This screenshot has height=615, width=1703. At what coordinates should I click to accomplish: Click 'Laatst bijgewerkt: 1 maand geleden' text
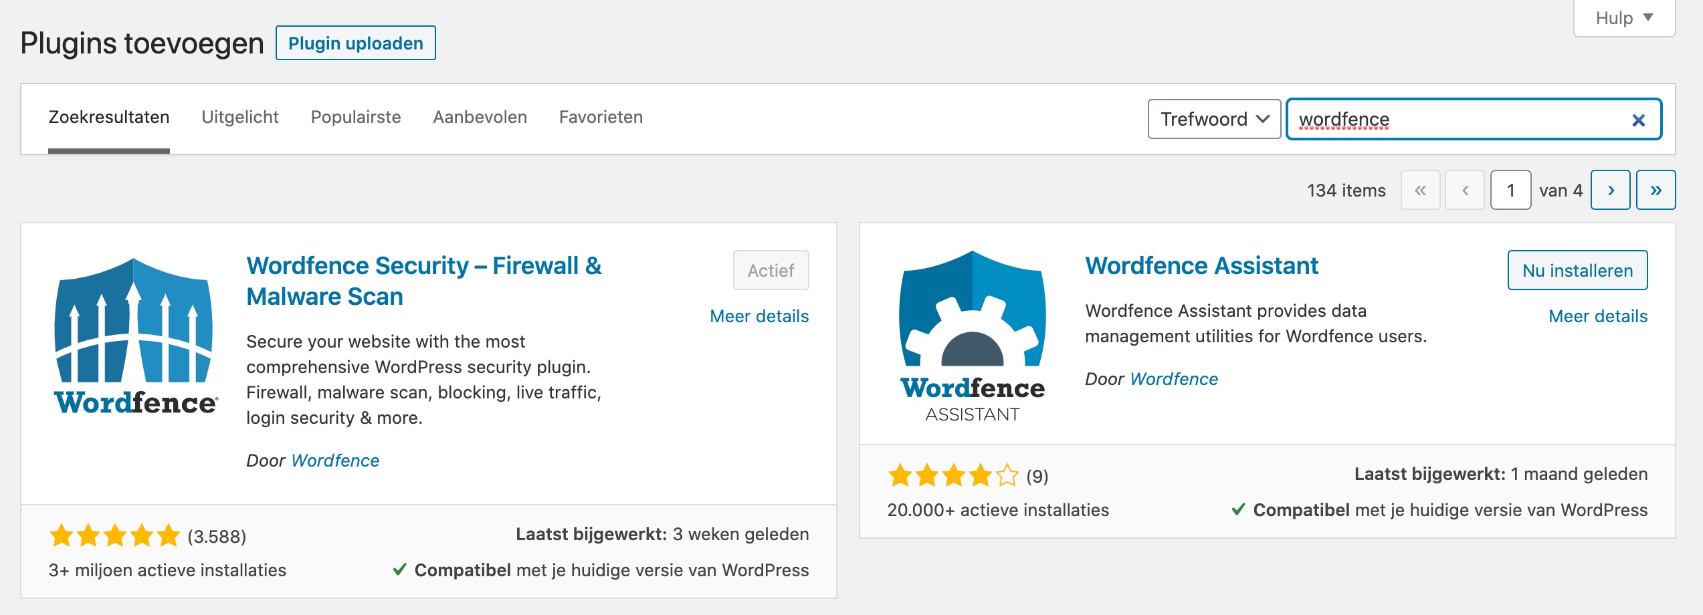tap(1501, 474)
